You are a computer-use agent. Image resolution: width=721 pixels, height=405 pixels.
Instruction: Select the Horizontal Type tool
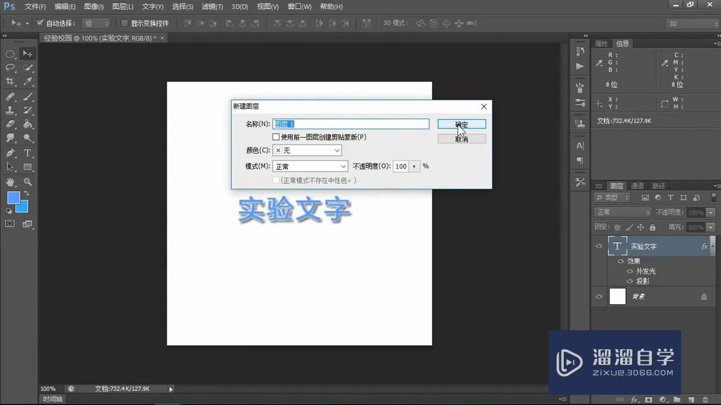pyautogui.click(x=28, y=153)
